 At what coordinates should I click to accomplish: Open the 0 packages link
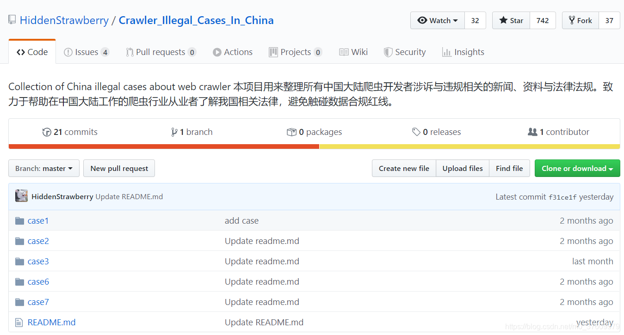[315, 132]
